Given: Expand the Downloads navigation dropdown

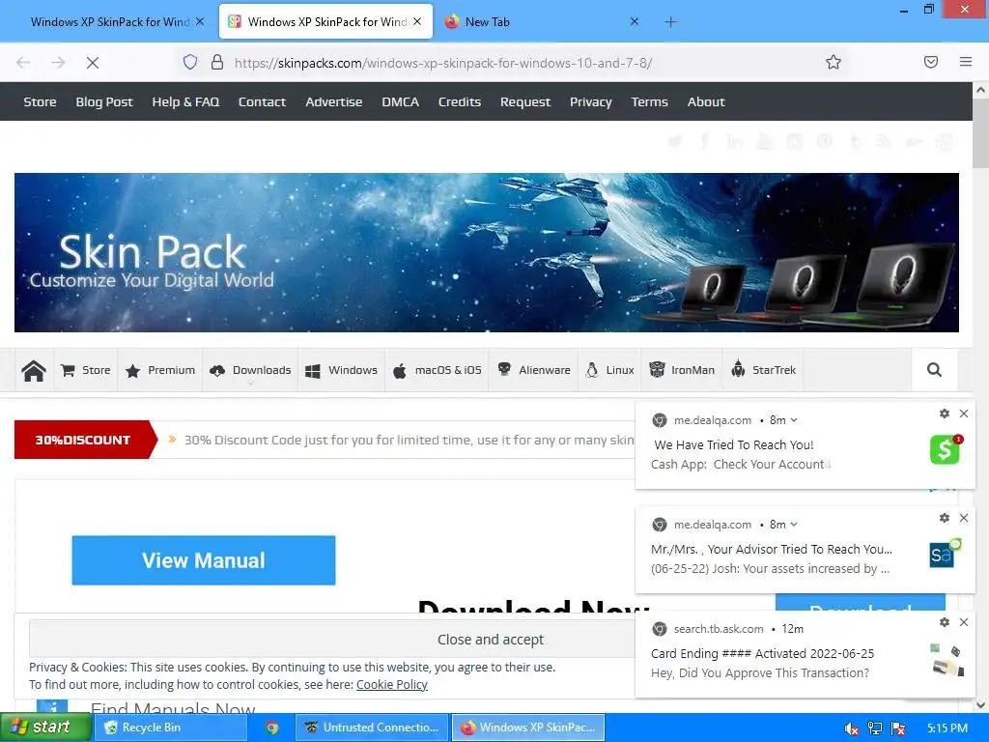Looking at the screenshot, I should point(250,370).
